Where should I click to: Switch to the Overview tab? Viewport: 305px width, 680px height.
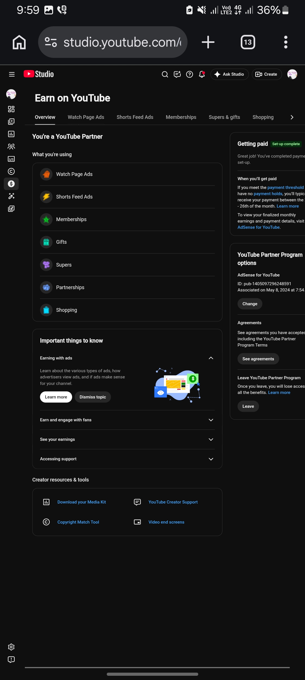[x=45, y=117]
